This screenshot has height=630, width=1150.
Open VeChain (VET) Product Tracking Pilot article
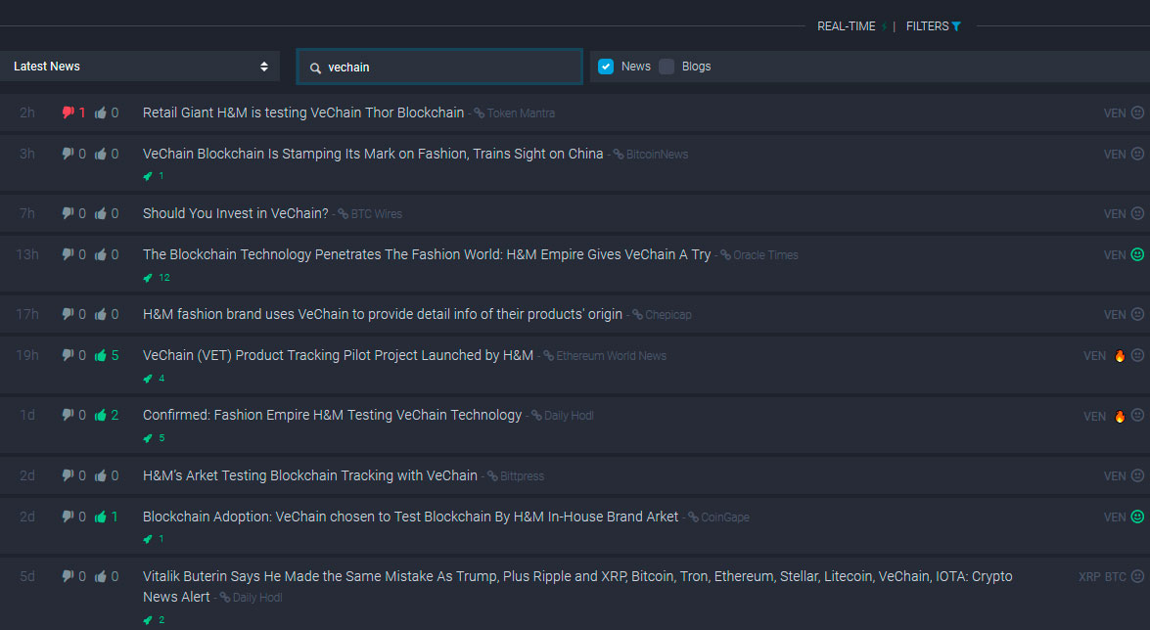[338, 355]
